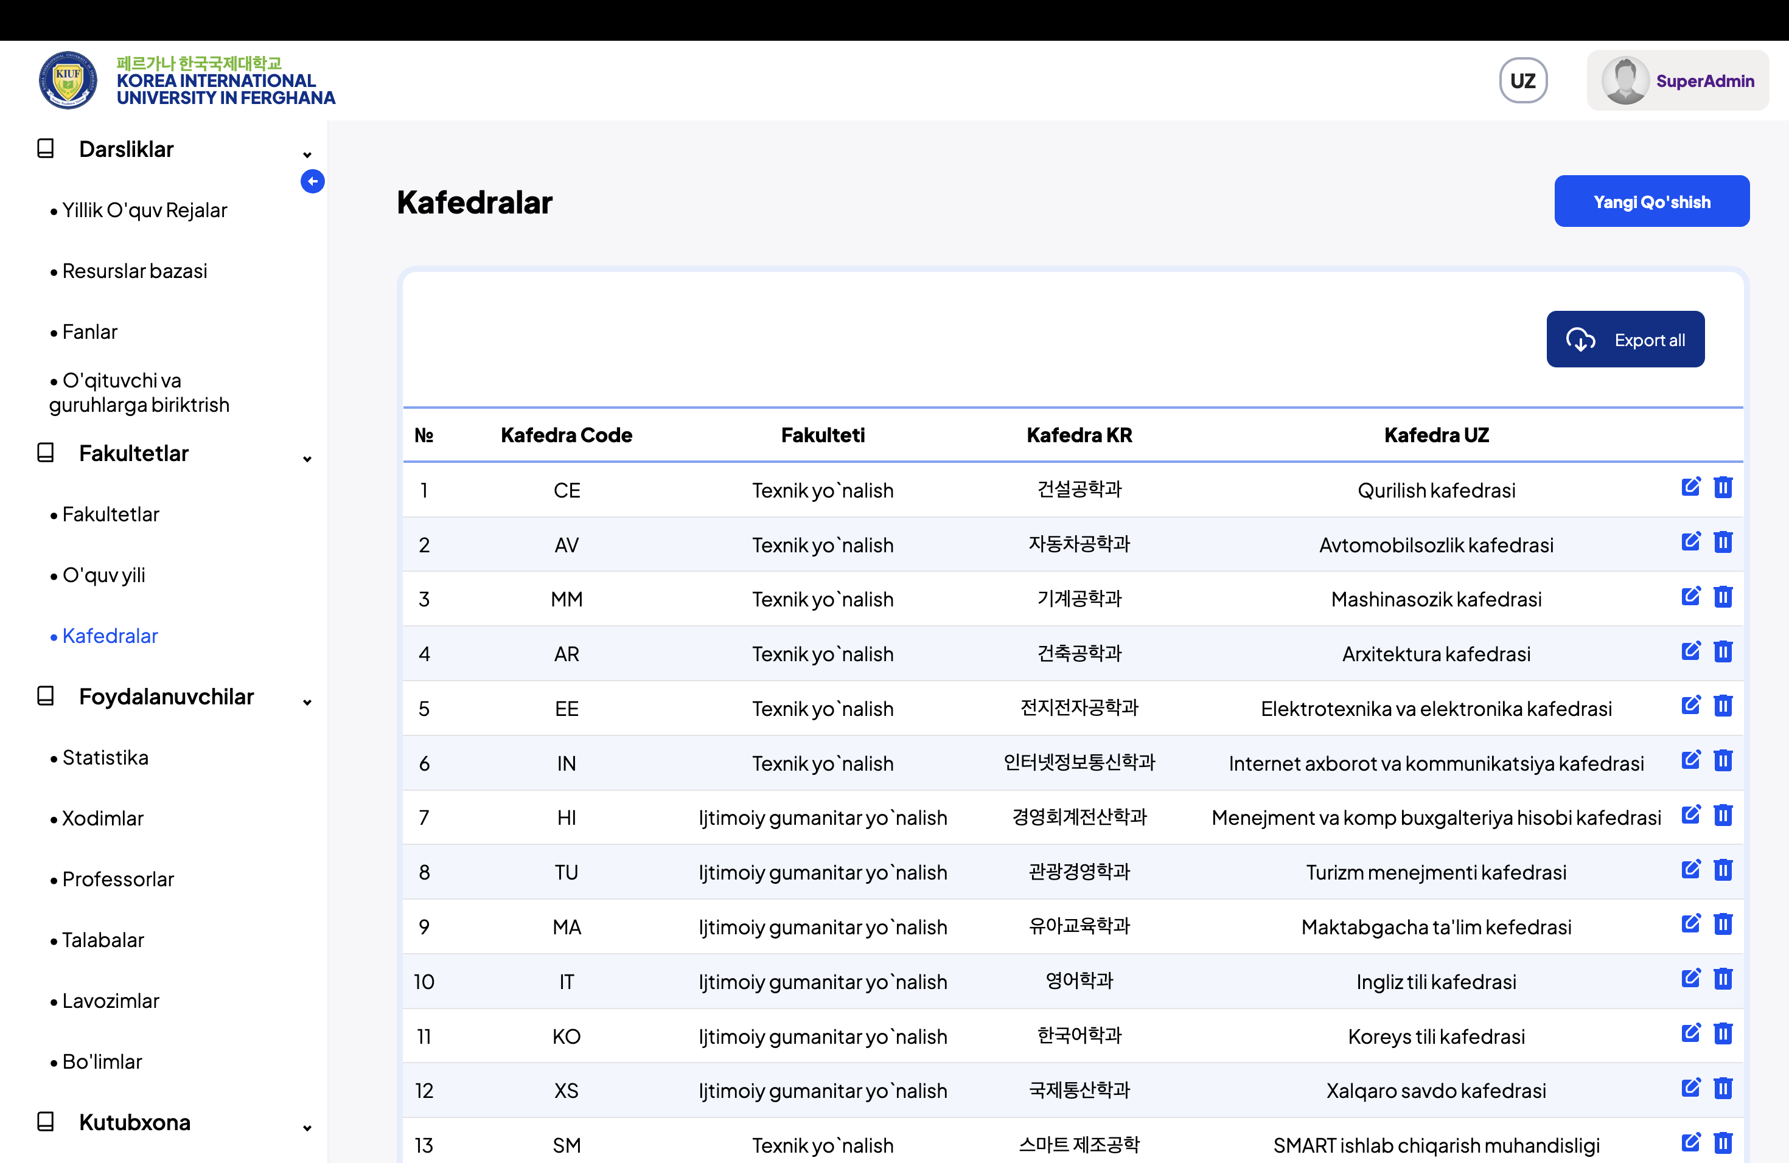Open the Kafedralar page
Viewport: 1789px width, 1163px height.
[110, 636]
